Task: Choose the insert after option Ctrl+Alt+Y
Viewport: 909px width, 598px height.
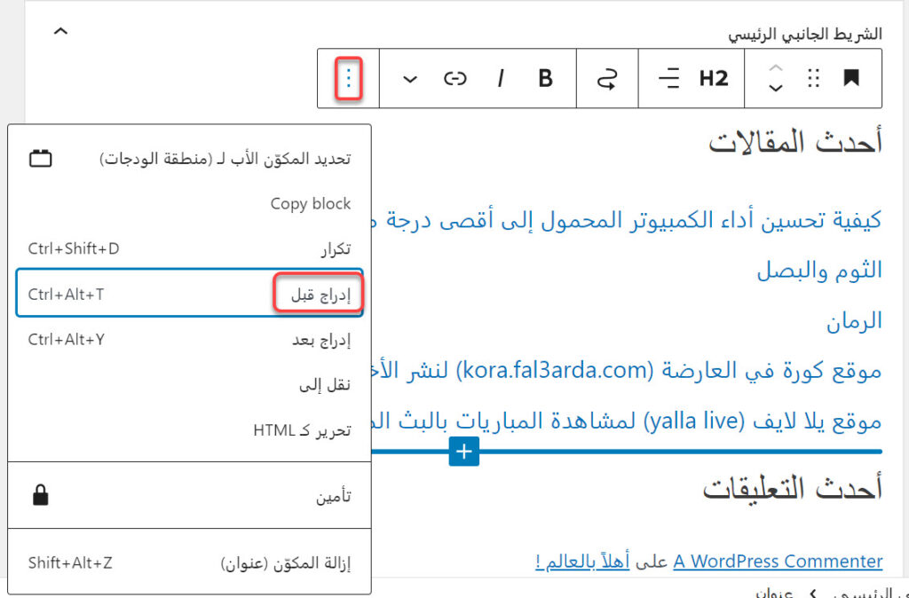Action: point(190,340)
